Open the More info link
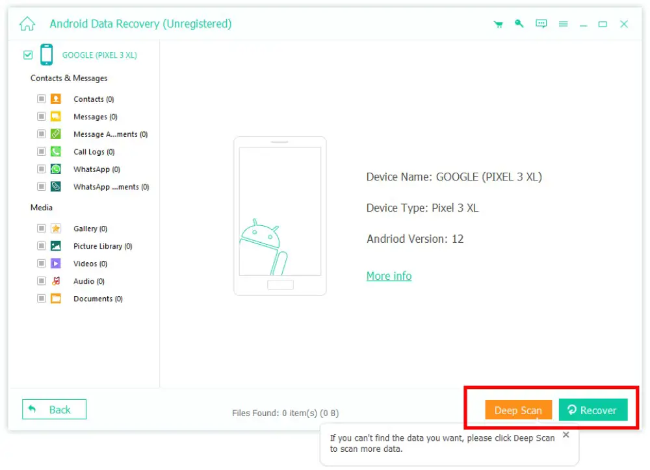Image resolution: width=650 pixels, height=470 pixels. [389, 276]
